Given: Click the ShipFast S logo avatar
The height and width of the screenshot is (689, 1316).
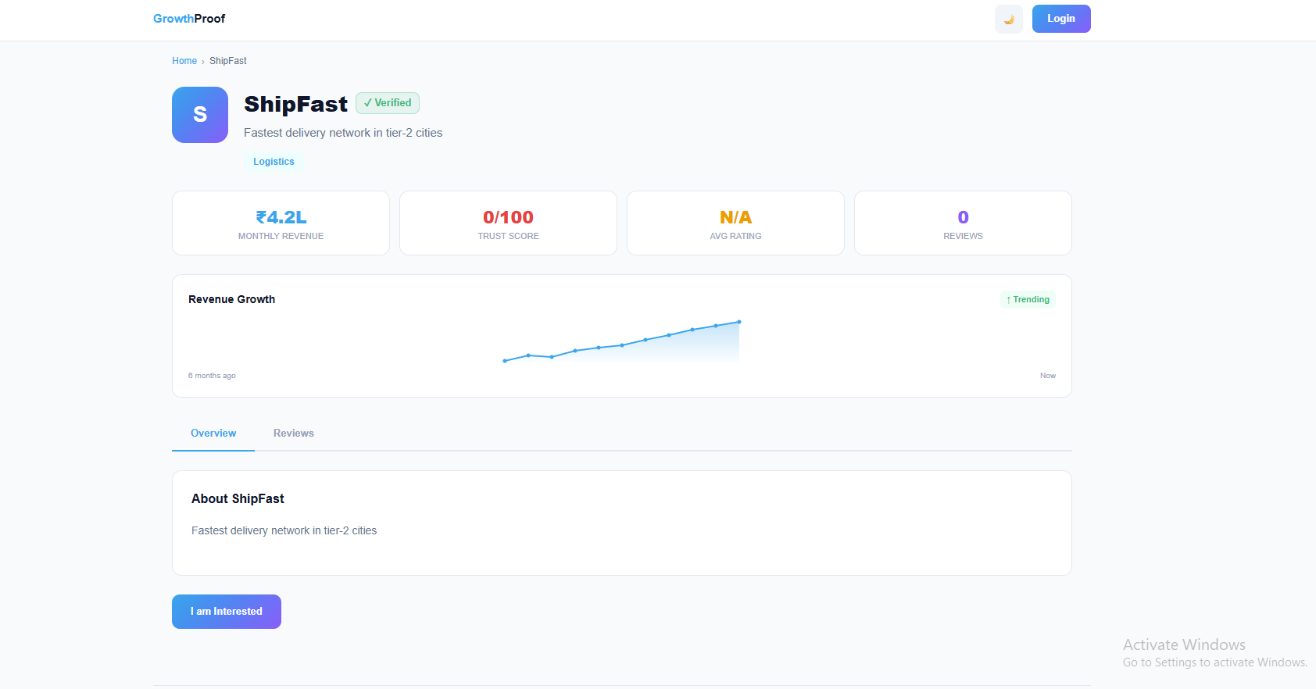Looking at the screenshot, I should pos(200,115).
